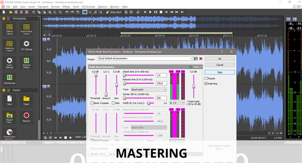302x163 pixels.
Task: Open the Process menu
Action: [55, 7]
